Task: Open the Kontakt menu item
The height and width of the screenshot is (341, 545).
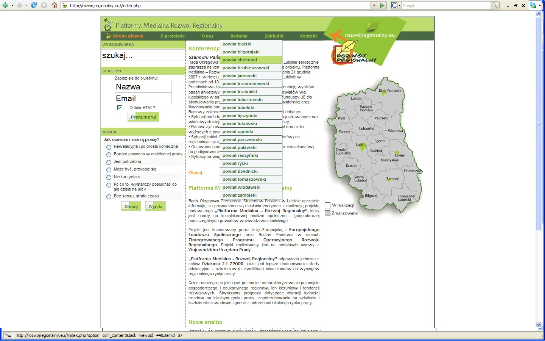Action: (x=308, y=36)
